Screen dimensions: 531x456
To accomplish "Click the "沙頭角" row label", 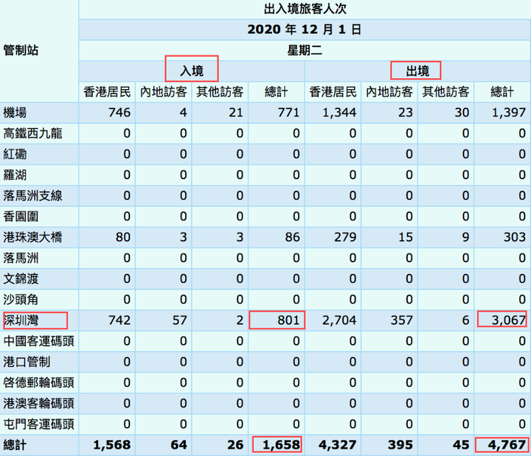I will (21, 300).
